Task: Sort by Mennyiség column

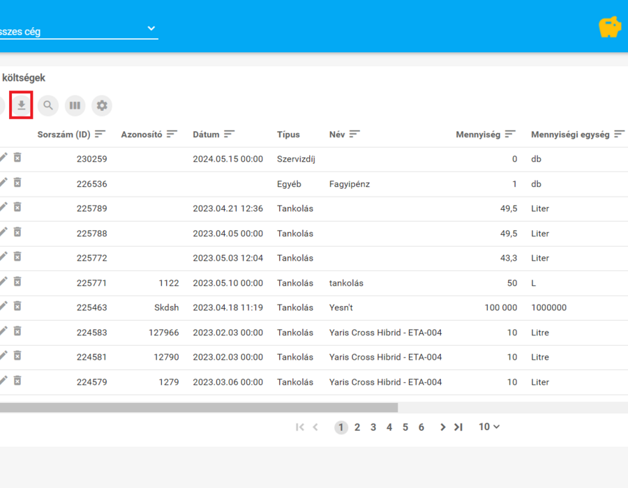Action: (510, 134)
